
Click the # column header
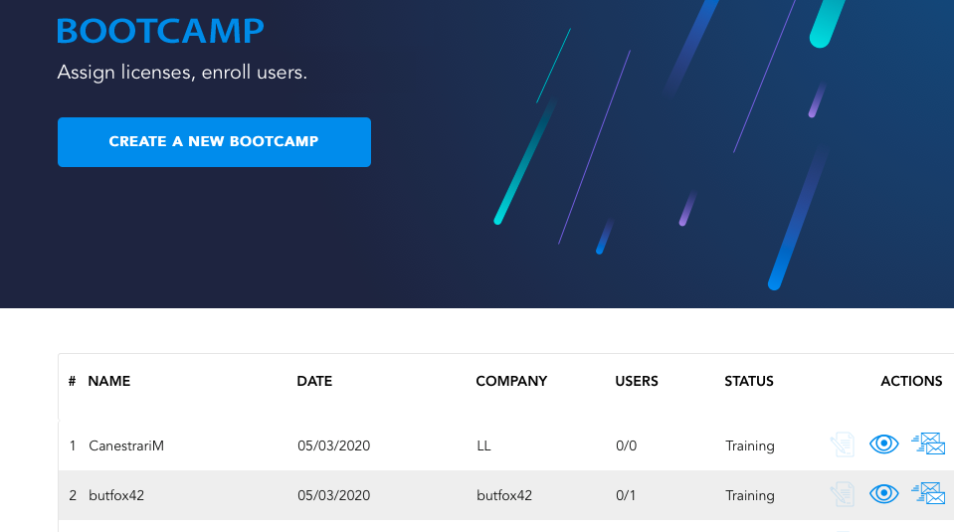click(x=72, y=381)
